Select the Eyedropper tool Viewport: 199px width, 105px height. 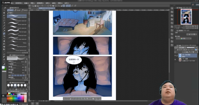(x=4, y=26)
